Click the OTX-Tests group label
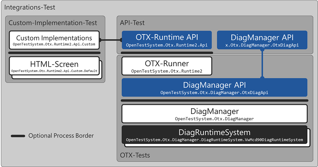Viewport: 318px width, 167px height. coord(135,155)
